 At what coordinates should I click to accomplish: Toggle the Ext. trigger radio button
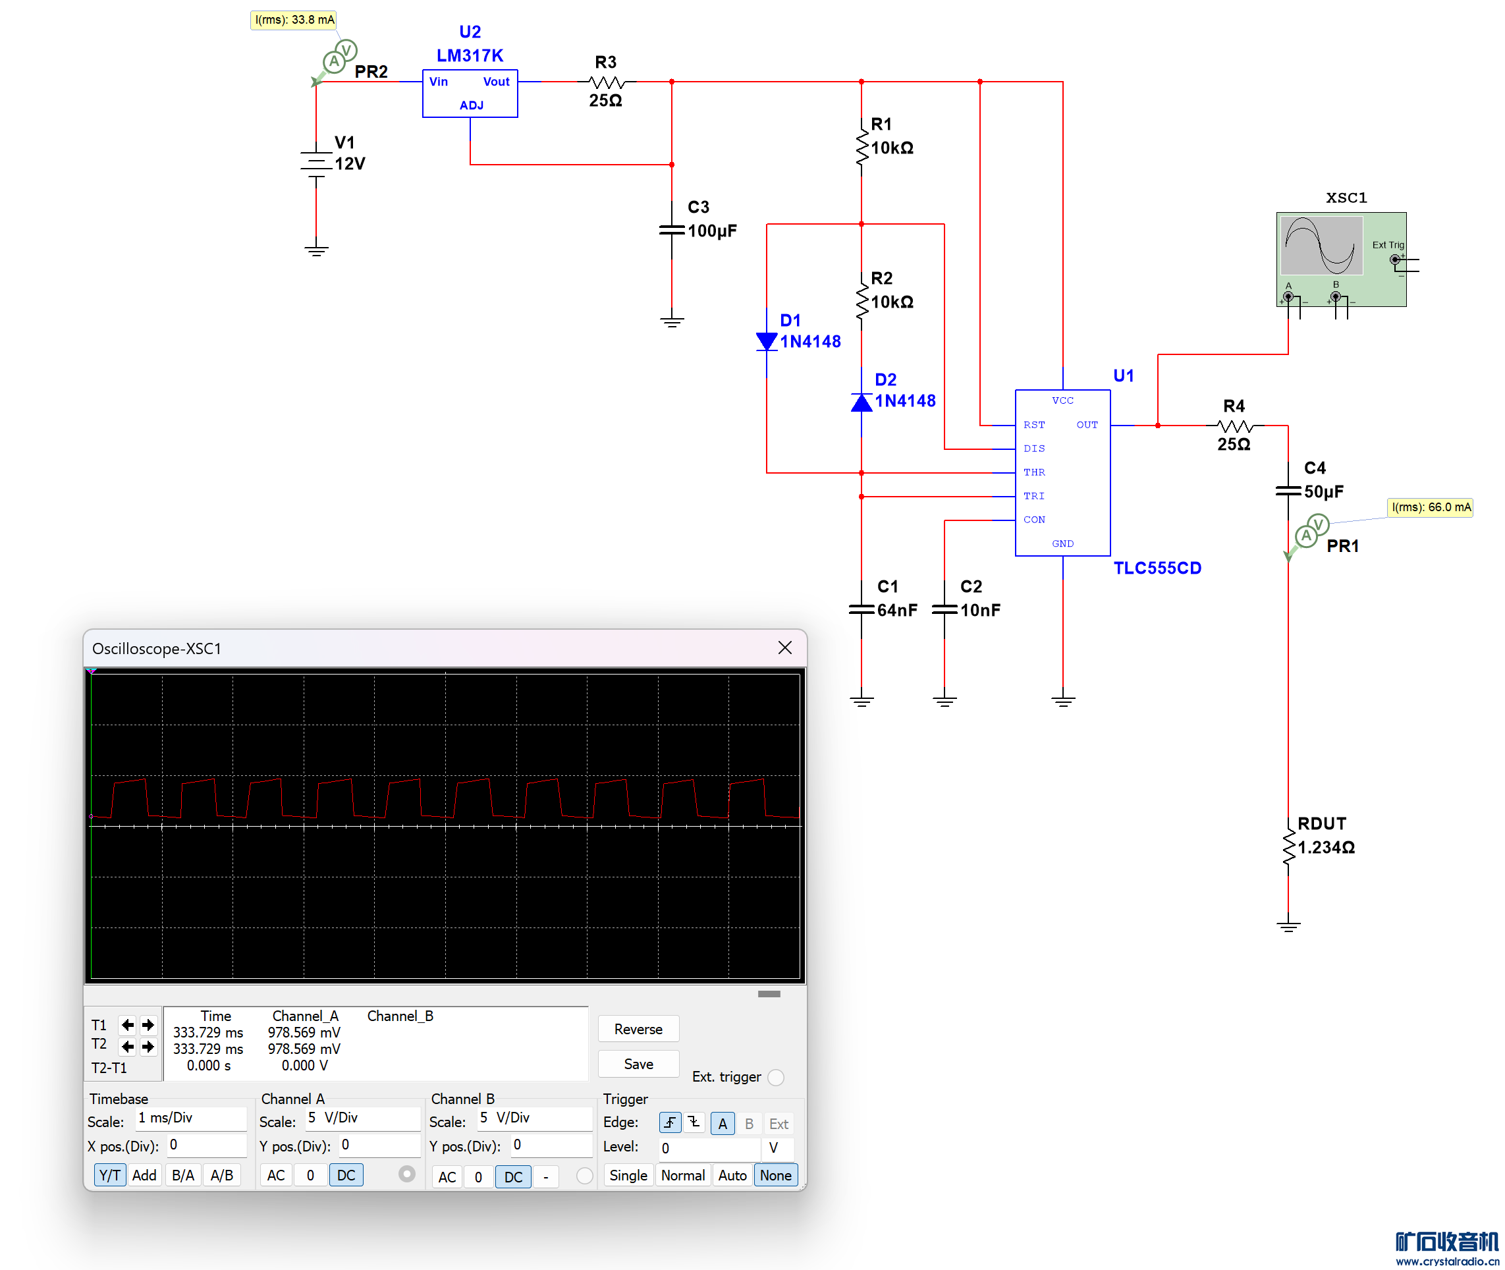tap(776, 1077)
